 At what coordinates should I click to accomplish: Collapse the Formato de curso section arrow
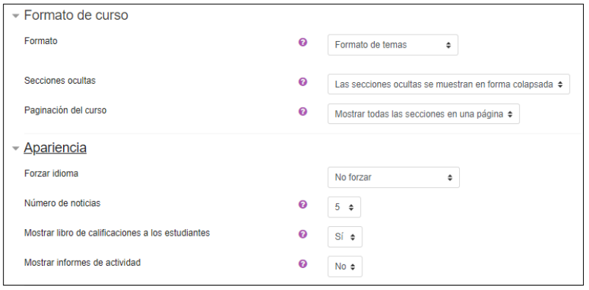(15, 16)
